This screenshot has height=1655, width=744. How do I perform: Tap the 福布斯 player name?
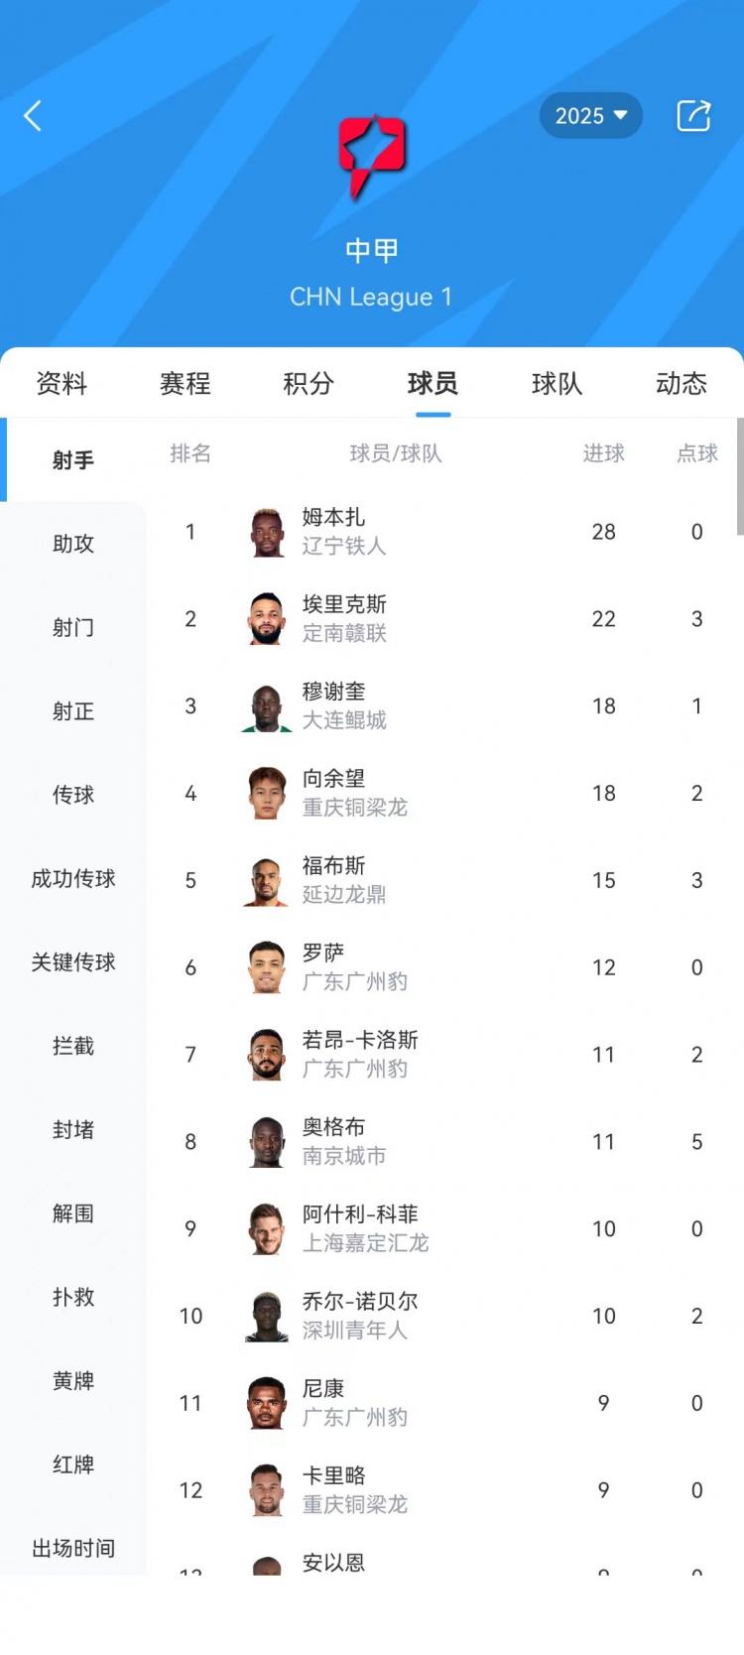(333, 866)
